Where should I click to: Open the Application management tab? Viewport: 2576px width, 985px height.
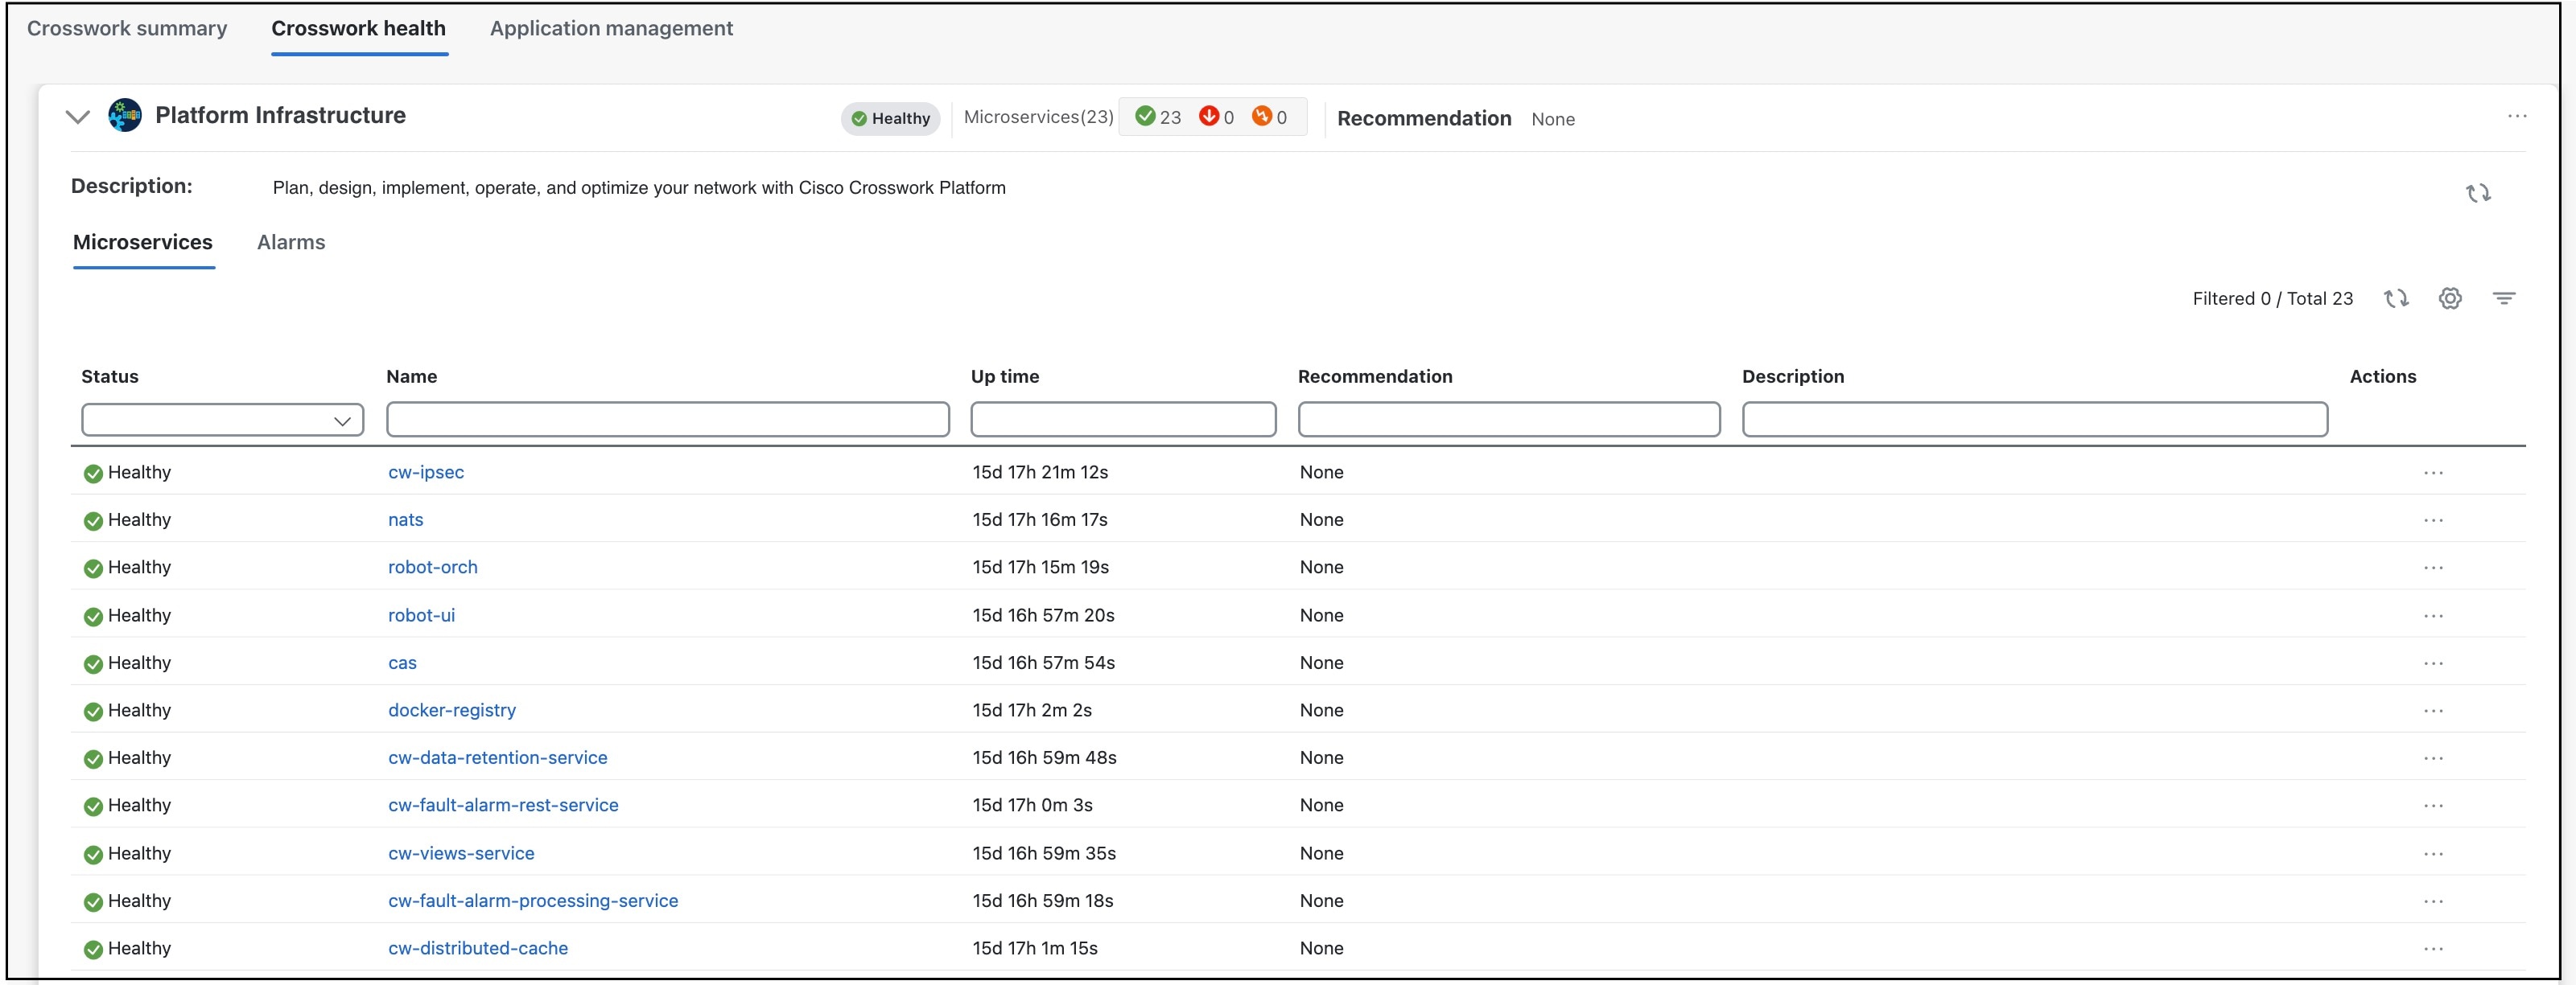coord(611,28)
